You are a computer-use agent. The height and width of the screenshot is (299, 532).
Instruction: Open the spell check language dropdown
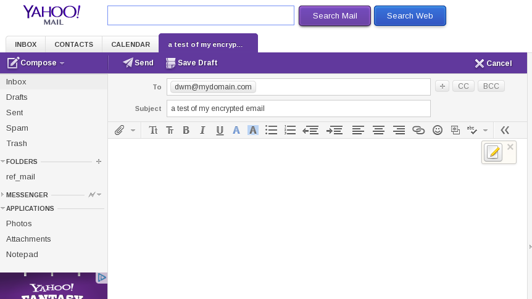point(486,131)
